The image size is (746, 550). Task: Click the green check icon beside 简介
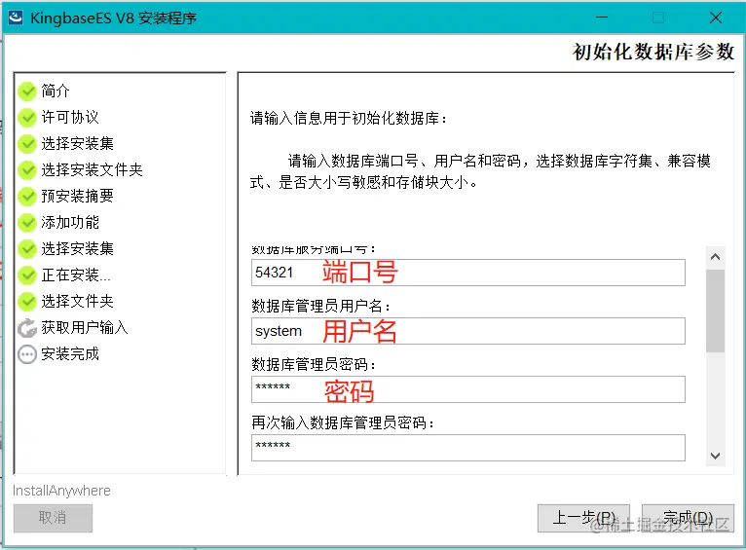coord(27,92)
